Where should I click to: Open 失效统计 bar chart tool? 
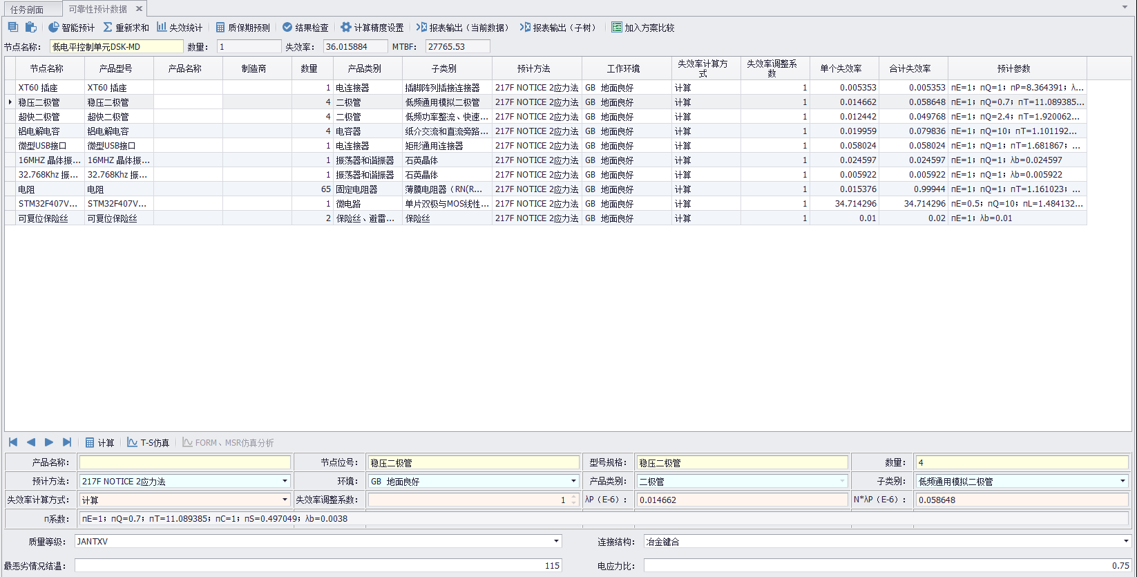[x=162, y=28]
